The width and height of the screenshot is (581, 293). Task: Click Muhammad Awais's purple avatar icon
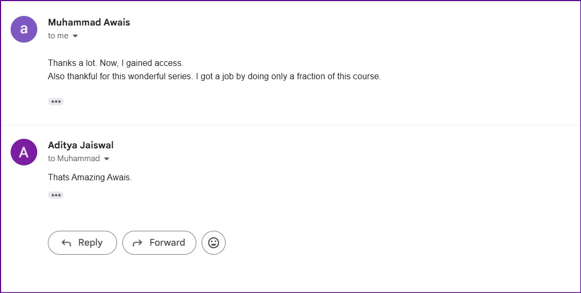tap(24, 29)
